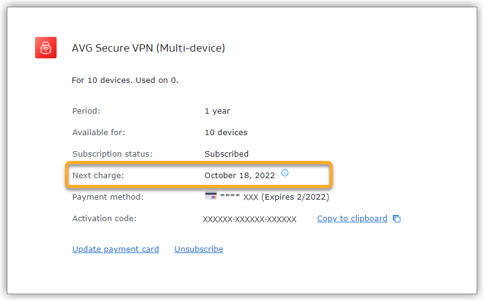
Task: Click the Next charge date October 18, 2022
Action: [239, 176]
